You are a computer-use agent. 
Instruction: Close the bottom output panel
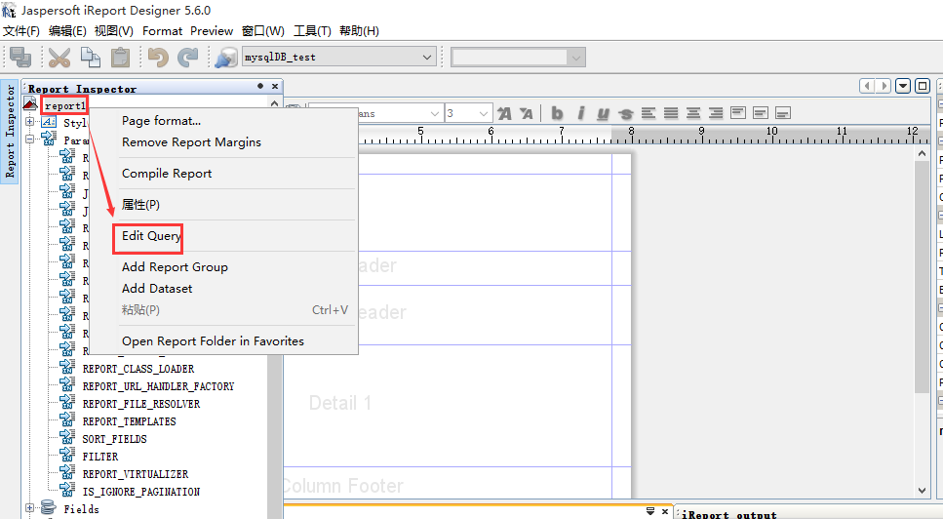664,511
